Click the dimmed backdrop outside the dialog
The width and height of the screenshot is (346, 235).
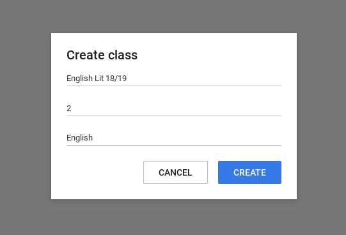[x=26, y=117]
